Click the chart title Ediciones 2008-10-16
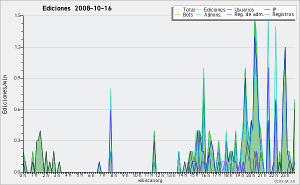This screenshot has height=185, width=300. pos(77,8)
